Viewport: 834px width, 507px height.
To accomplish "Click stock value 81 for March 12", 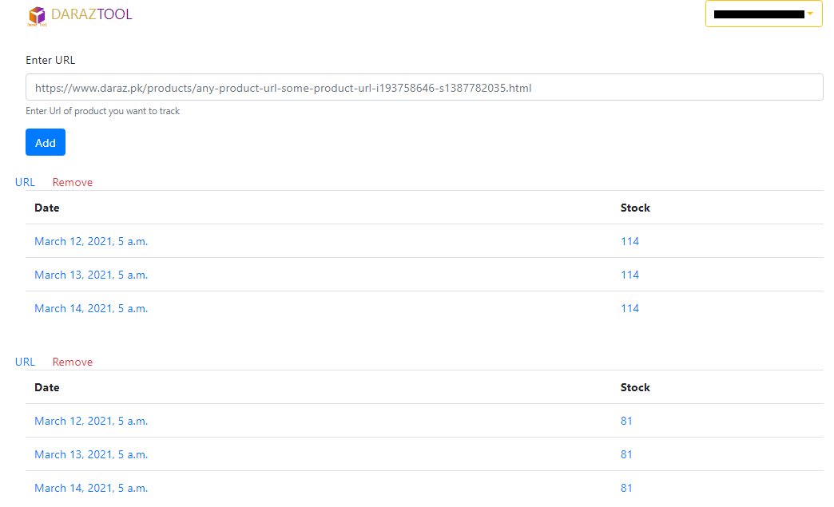I will [x=626, y=421].
